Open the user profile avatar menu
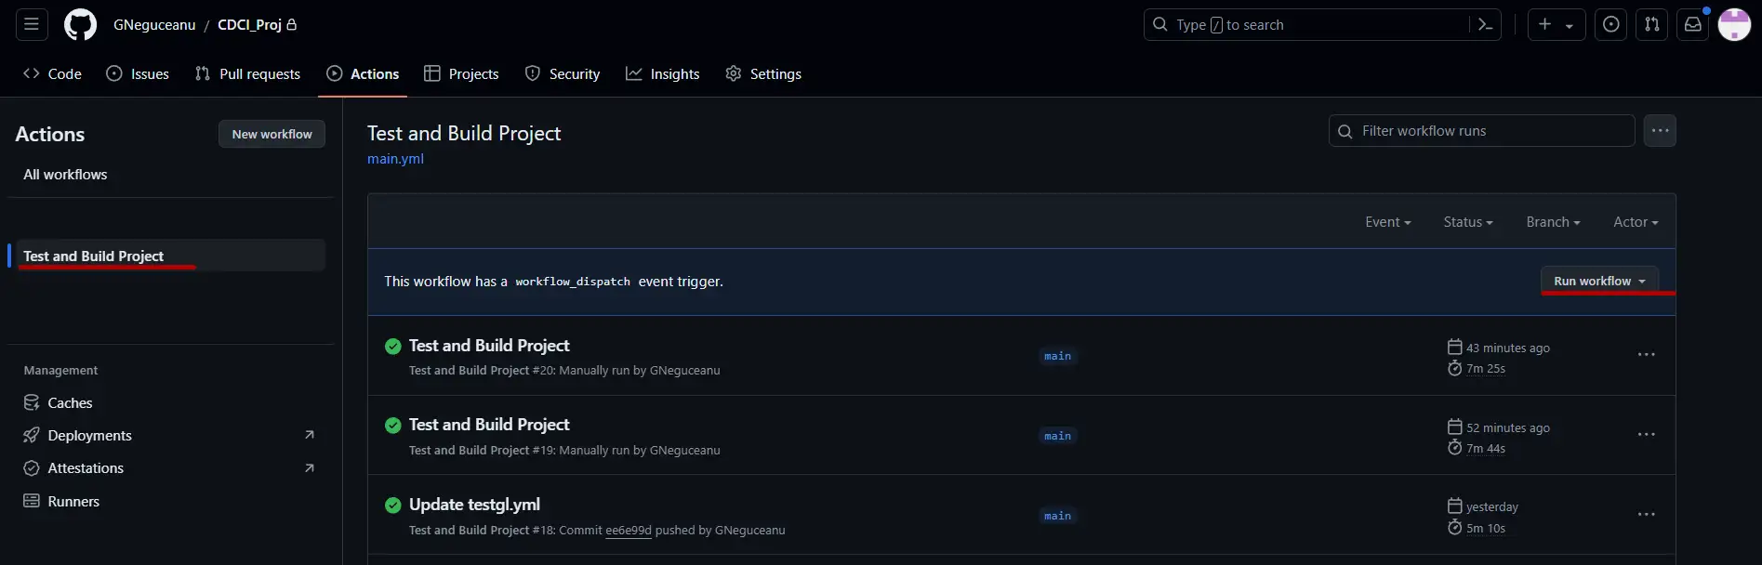The height and width of the screenshot is (565, 1762). tap(1734, 25)
